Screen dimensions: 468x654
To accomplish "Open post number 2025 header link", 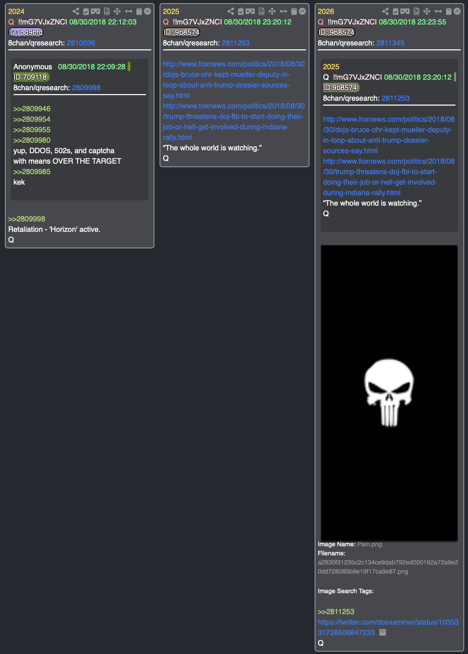I will [171, 12].
